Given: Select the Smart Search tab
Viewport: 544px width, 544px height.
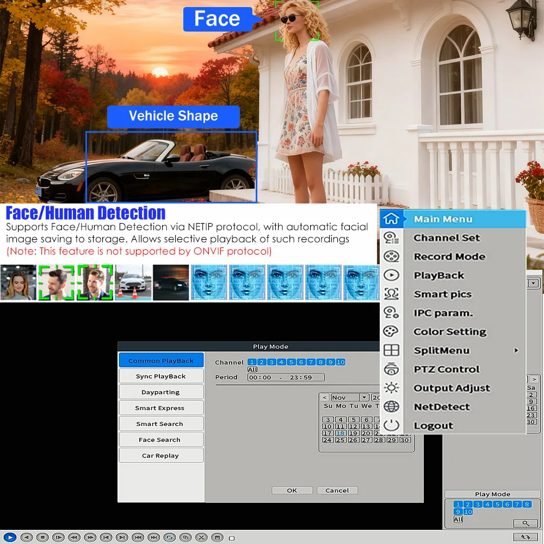Looking at the screenshot, I should point(161,424).
